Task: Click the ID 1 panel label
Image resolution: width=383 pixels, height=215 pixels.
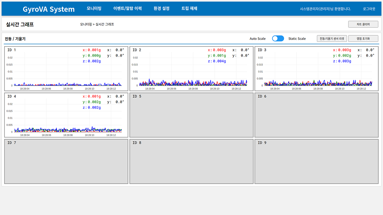Action: [11, 50]
